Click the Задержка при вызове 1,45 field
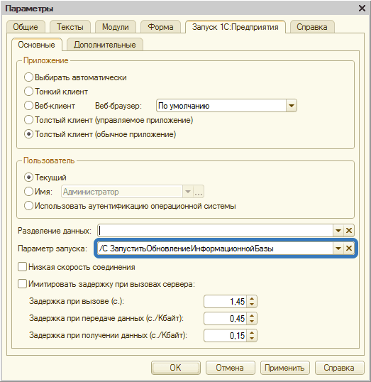This screenshot has width=371, height=382. click(226, 302)
